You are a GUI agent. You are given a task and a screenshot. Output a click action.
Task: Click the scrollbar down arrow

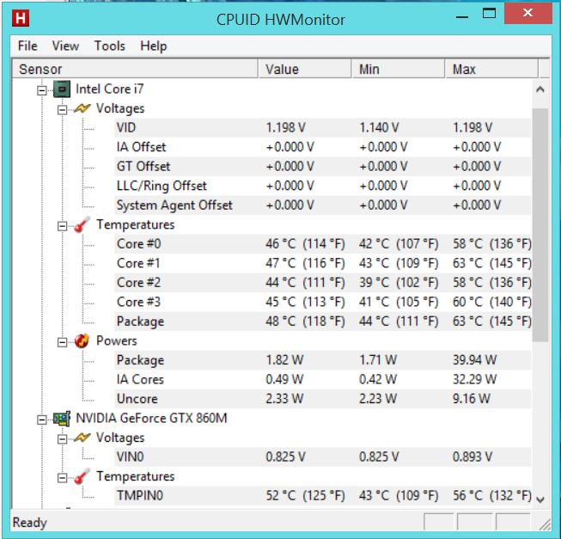pos(540,499)
